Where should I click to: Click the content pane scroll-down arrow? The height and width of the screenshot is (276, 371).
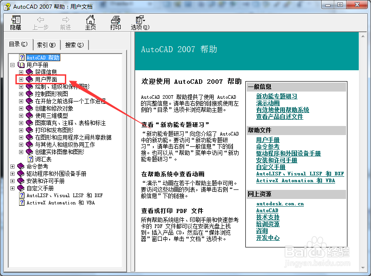coord(363,268)
